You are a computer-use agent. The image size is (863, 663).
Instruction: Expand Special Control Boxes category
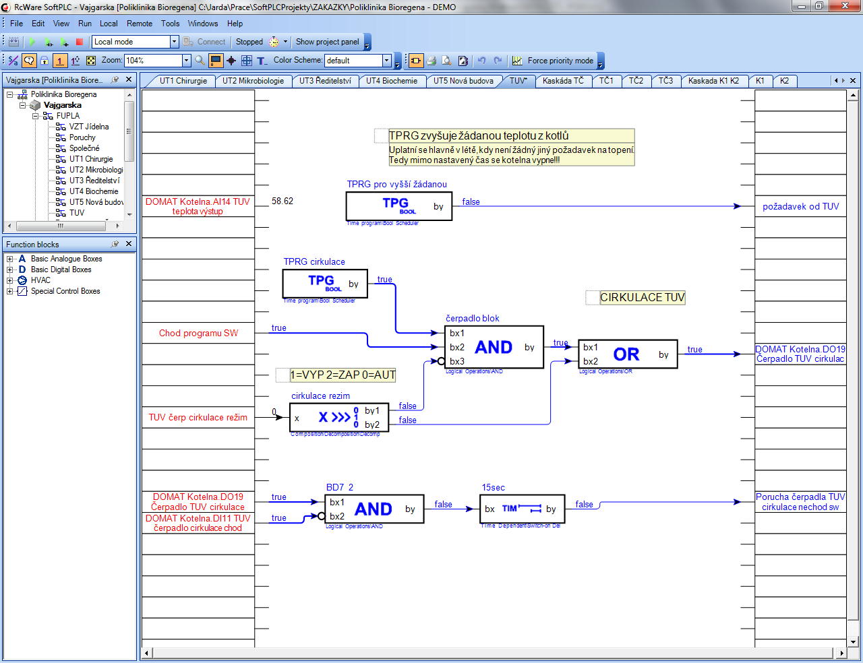10,291
